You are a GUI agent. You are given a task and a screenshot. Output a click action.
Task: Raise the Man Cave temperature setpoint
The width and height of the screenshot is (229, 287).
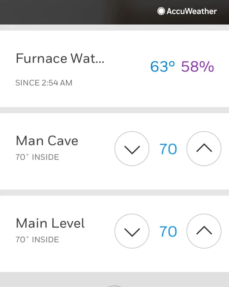pos(204,149)
